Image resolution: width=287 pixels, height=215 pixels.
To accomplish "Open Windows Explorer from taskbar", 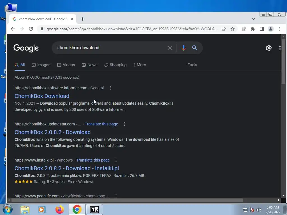I will tap(25, 209).
